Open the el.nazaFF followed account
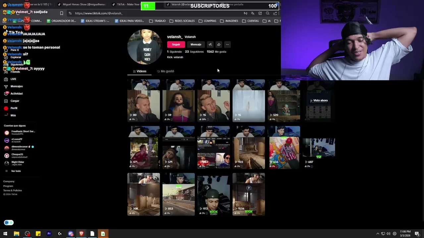This screenshot has width=424, height=238. click(14, 140)
